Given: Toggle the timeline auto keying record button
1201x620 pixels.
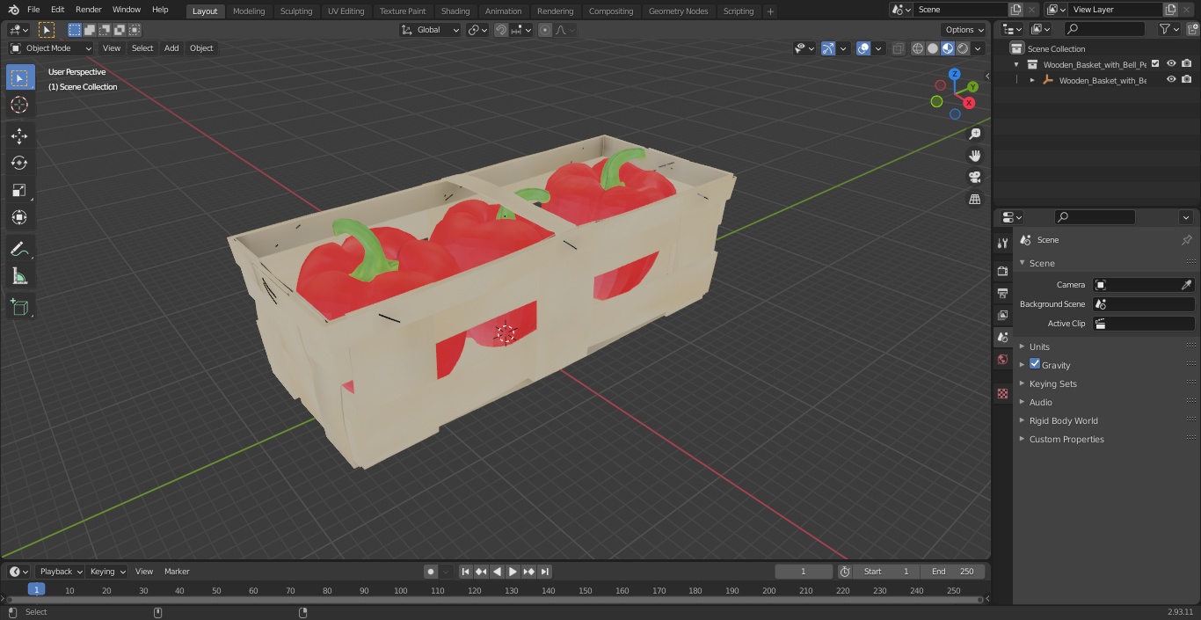Looking at the screenshot, I should [x=431, y=572].
